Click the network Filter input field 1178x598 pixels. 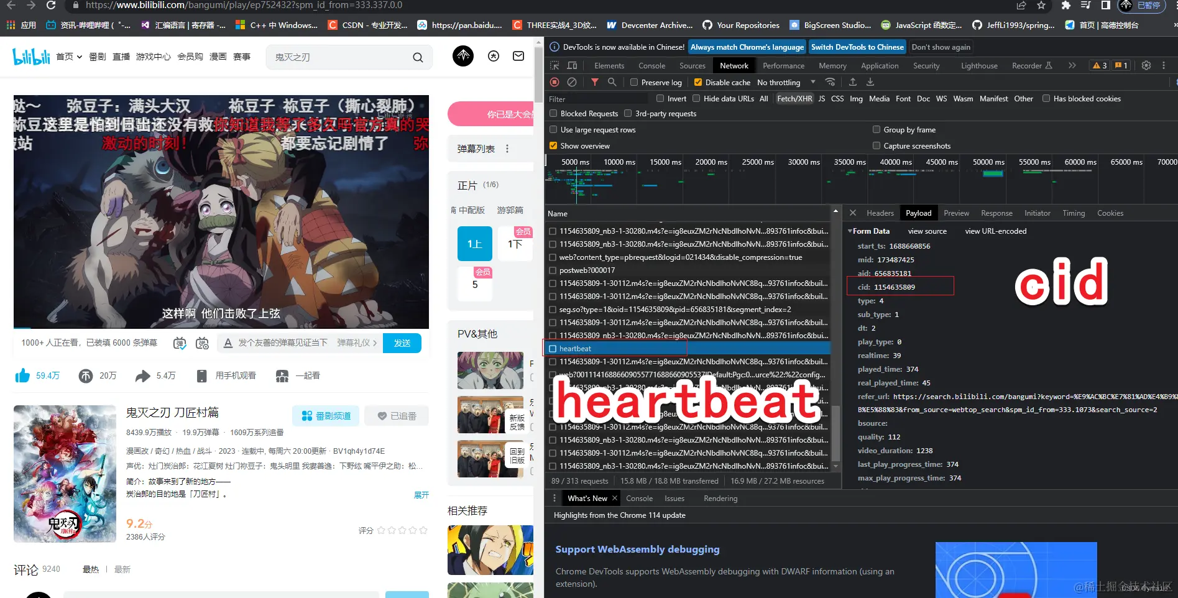597,99
